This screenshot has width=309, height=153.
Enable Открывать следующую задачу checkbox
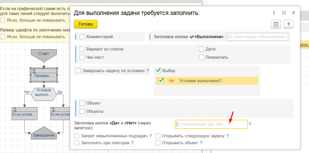click(158, 136)
